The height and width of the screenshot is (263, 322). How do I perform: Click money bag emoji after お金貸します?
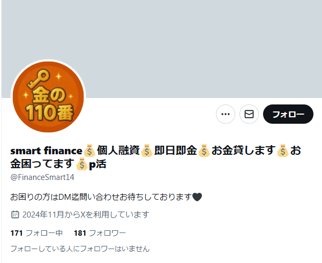[x=283, y=151]
